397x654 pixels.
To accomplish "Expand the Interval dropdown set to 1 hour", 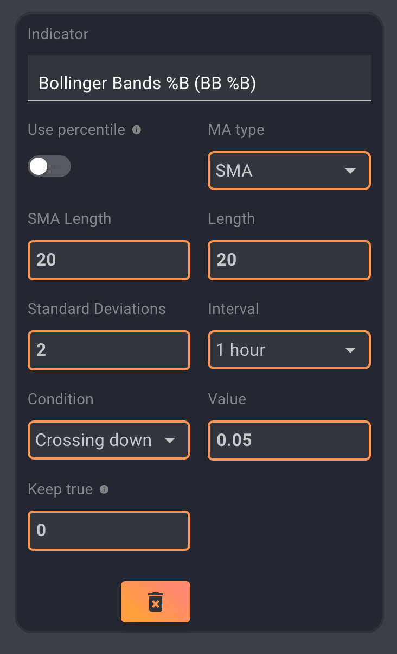I will tap(289, 350).
